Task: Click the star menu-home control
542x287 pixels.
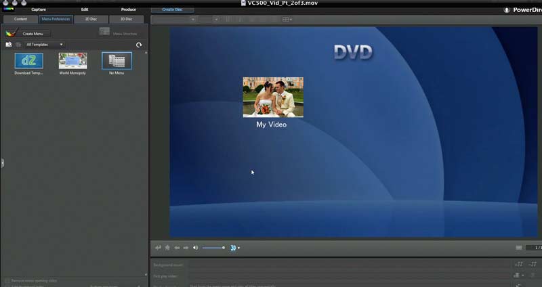Action: coord(167,248)
